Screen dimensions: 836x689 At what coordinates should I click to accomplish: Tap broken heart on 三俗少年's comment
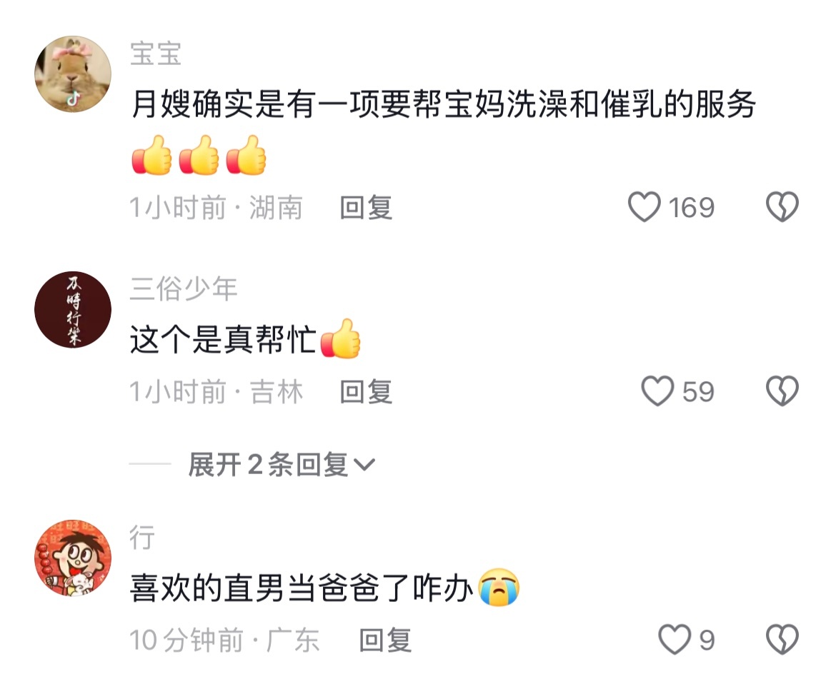(782, 391)
